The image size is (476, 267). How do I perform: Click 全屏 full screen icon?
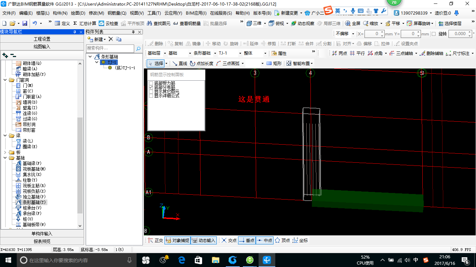point(353,23)
